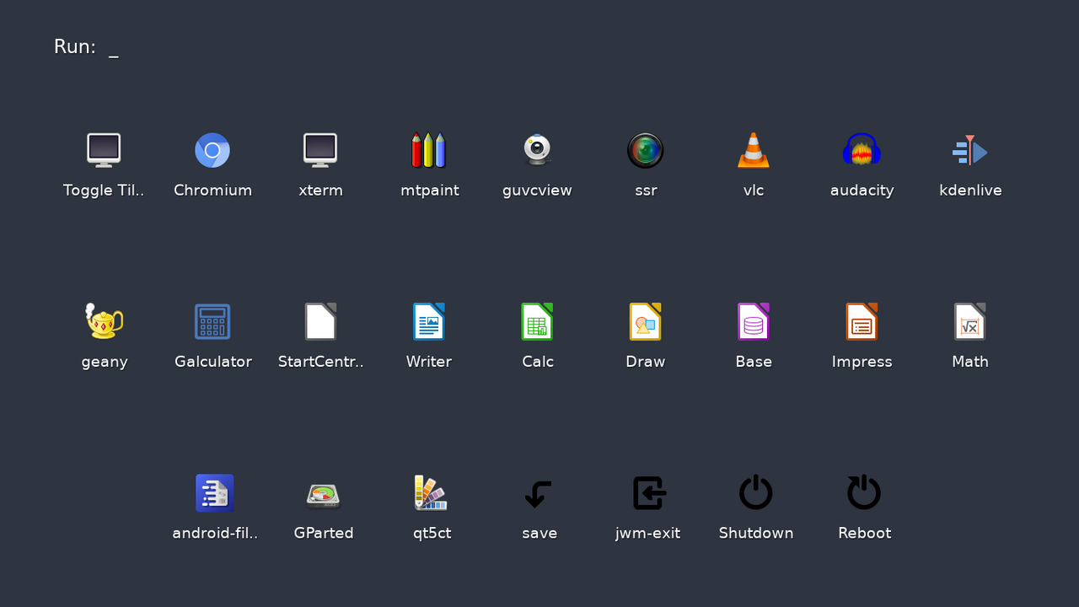Open qt5ct with the color swatches icon

pyautogui.click(x=432, y=493)
